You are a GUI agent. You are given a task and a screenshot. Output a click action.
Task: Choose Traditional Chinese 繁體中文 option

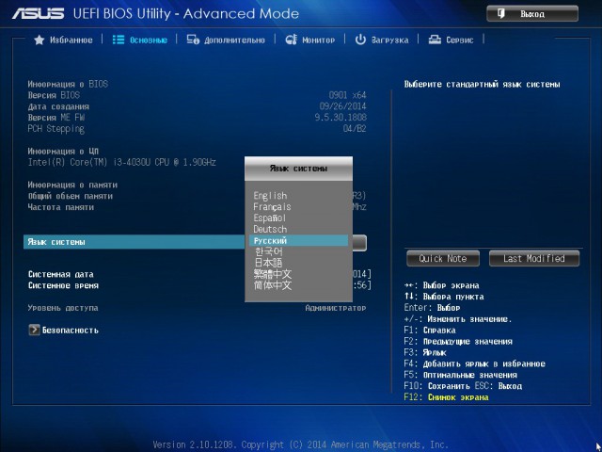coord(273,274)
